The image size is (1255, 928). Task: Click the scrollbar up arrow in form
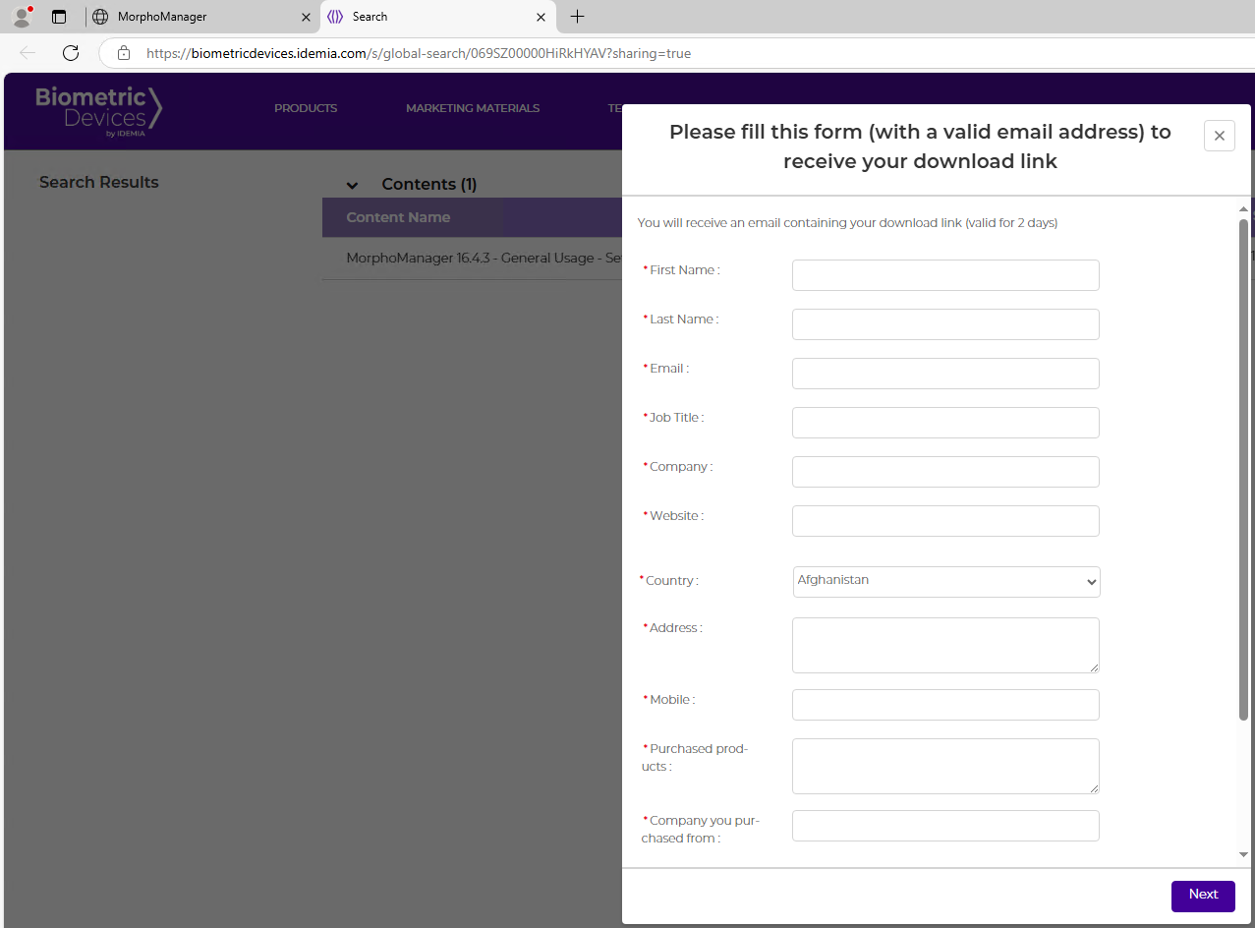coord(1243,209)
